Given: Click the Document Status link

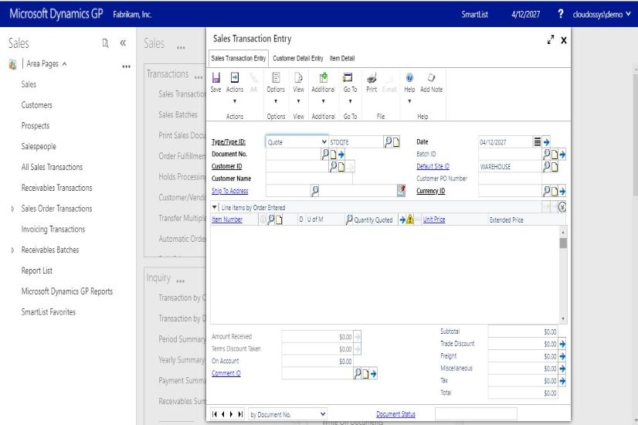Looking at the screenshot, I should (x=396, y=414).
